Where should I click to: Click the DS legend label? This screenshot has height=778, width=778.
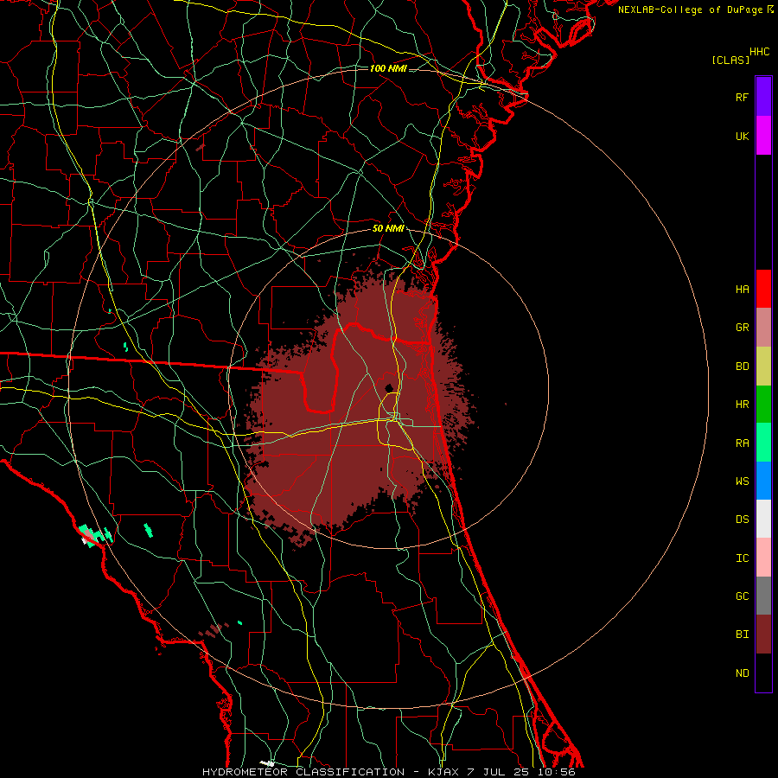pos(742,520)
